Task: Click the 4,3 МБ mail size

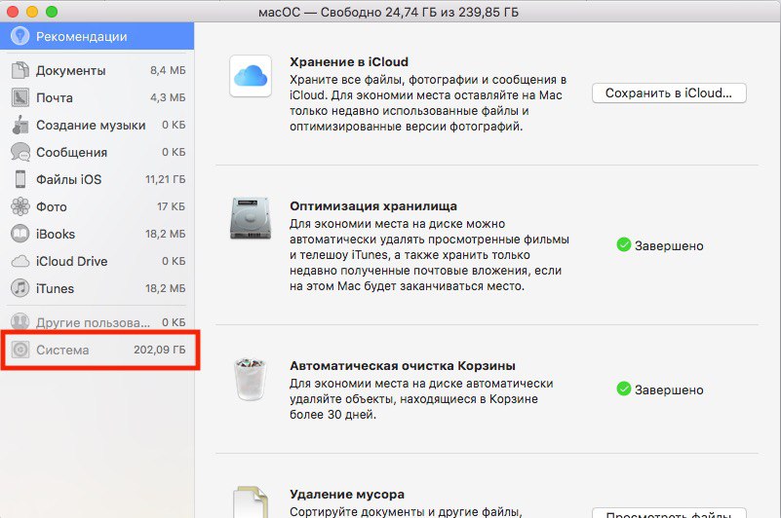Action: point(168,97)
